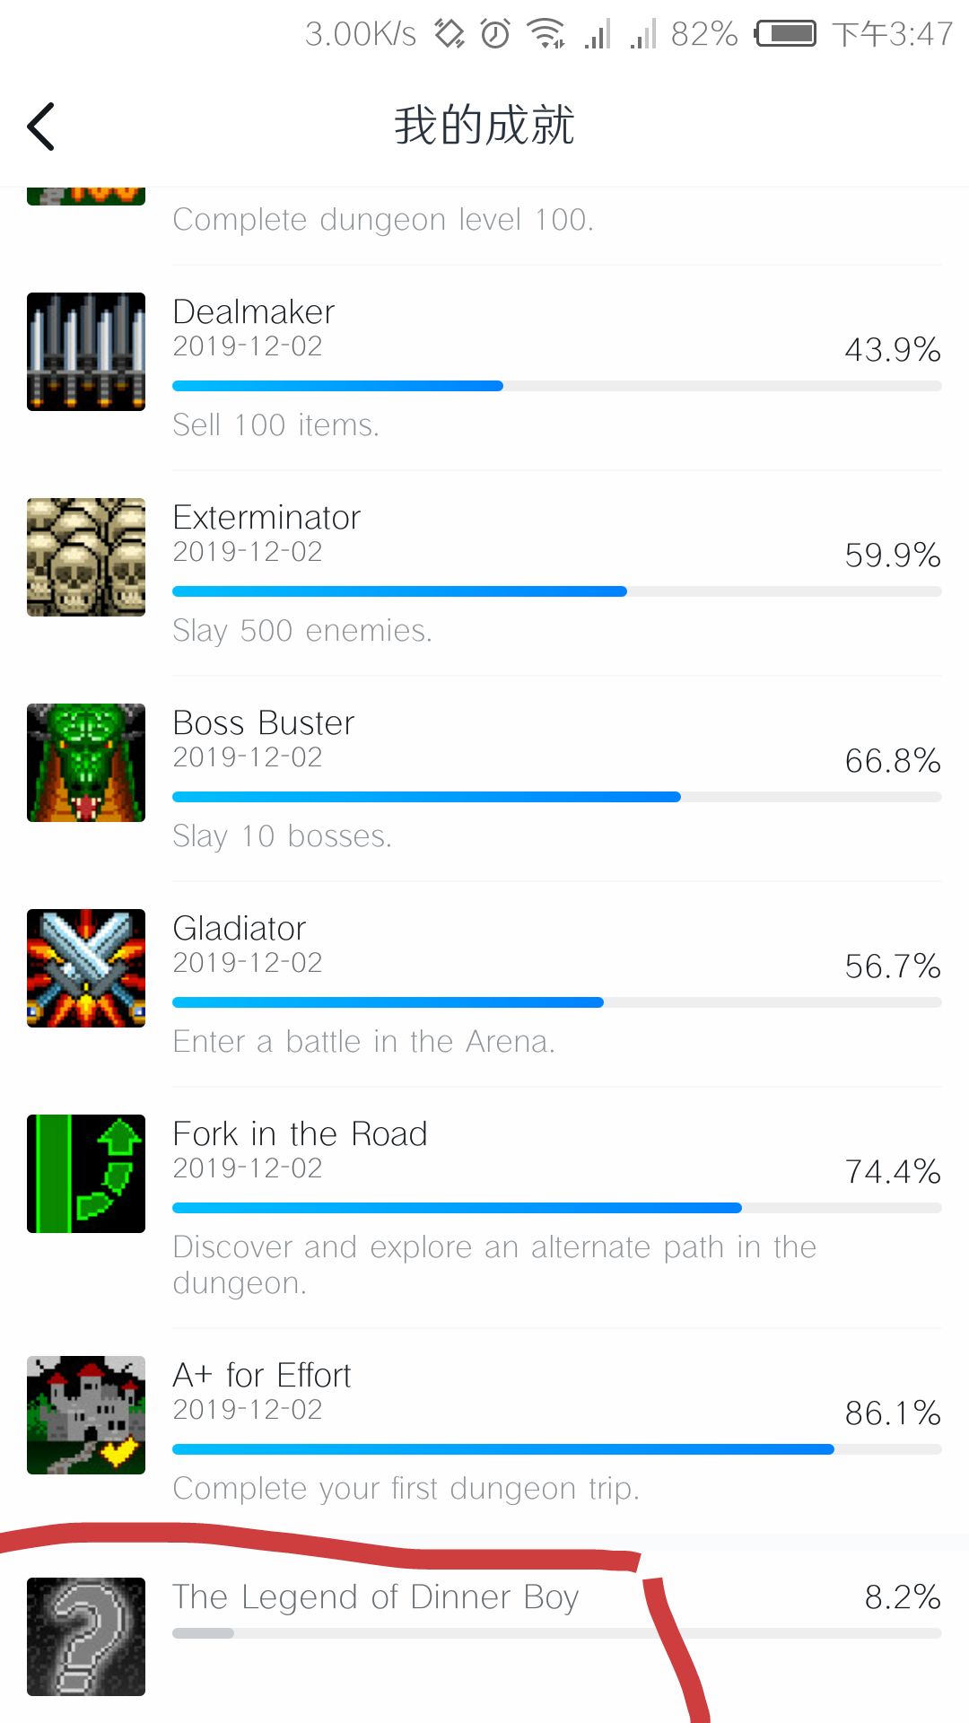Tap the back arrow icon
The image size is (969, 1723).
tap(41, 126)
